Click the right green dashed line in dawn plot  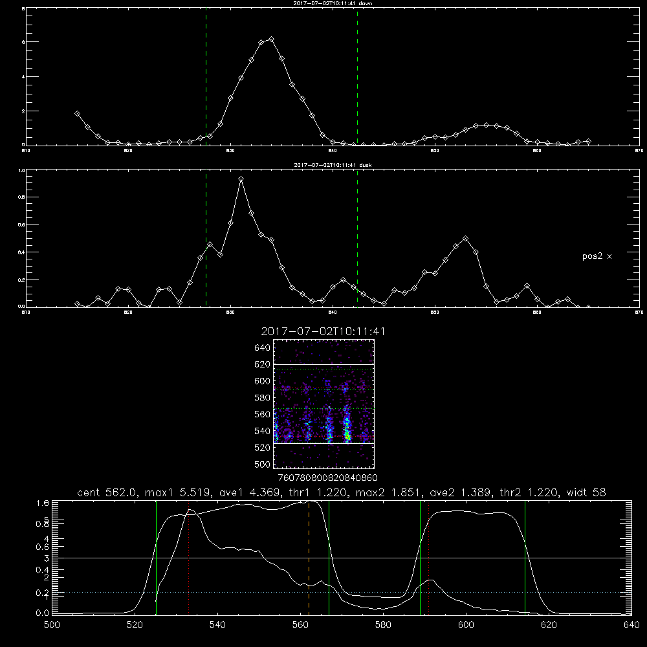click(357, 76)
